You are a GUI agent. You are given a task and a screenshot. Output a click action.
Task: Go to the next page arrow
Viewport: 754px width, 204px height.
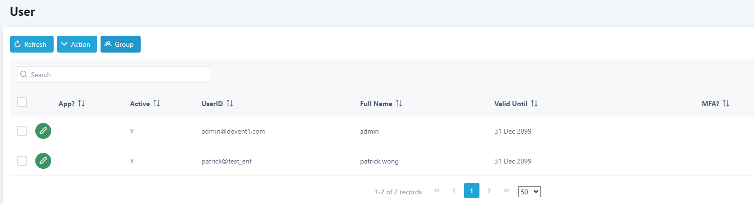(x=489, y=190)
